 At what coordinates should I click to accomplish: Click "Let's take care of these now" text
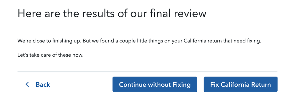50,55
